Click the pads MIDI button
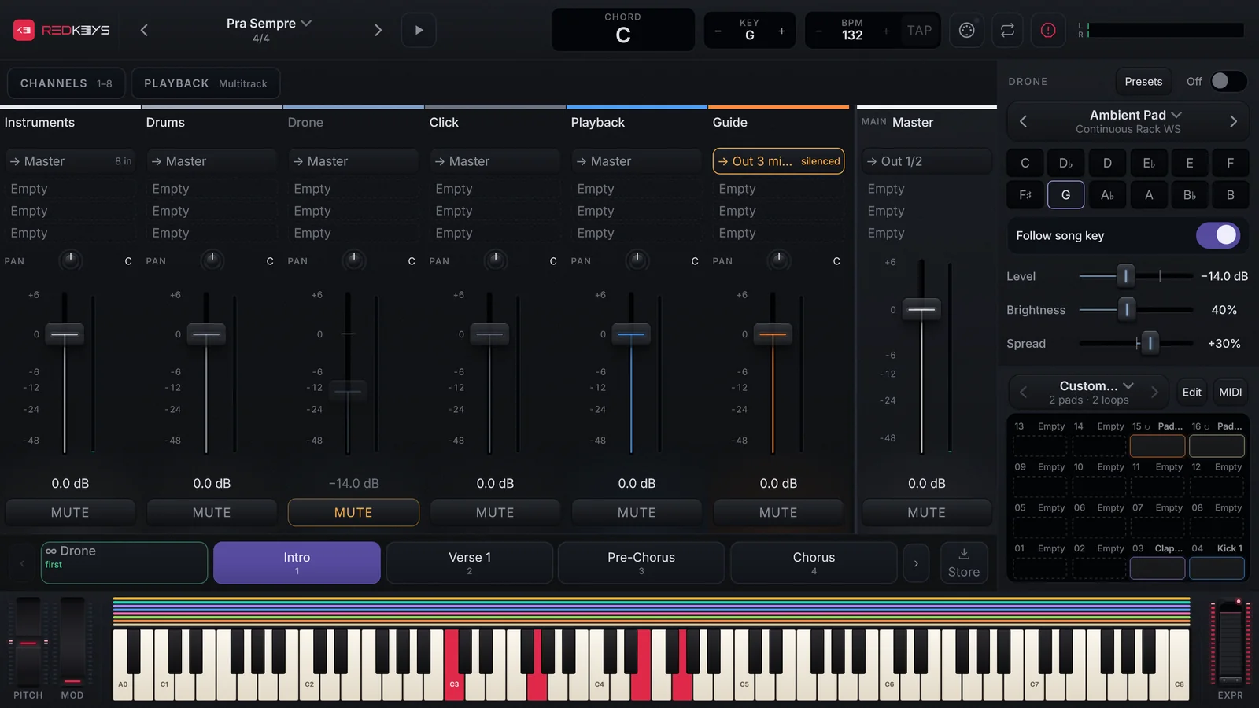1259x708 pixels. pos(1230,392)
